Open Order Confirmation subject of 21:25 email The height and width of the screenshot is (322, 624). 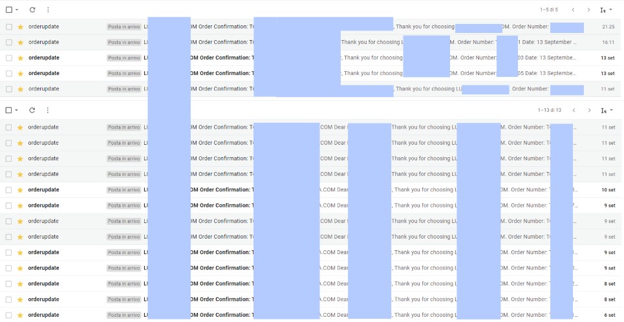click(x=221, y=27)
